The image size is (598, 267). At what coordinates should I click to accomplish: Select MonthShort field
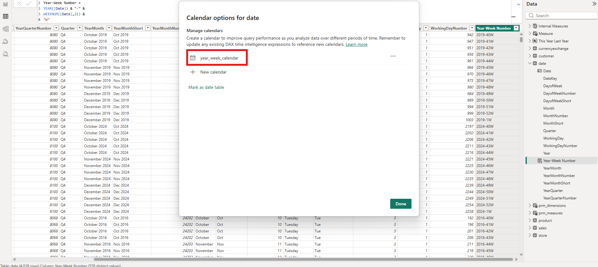pyautogui.click(x=553, y=123)
